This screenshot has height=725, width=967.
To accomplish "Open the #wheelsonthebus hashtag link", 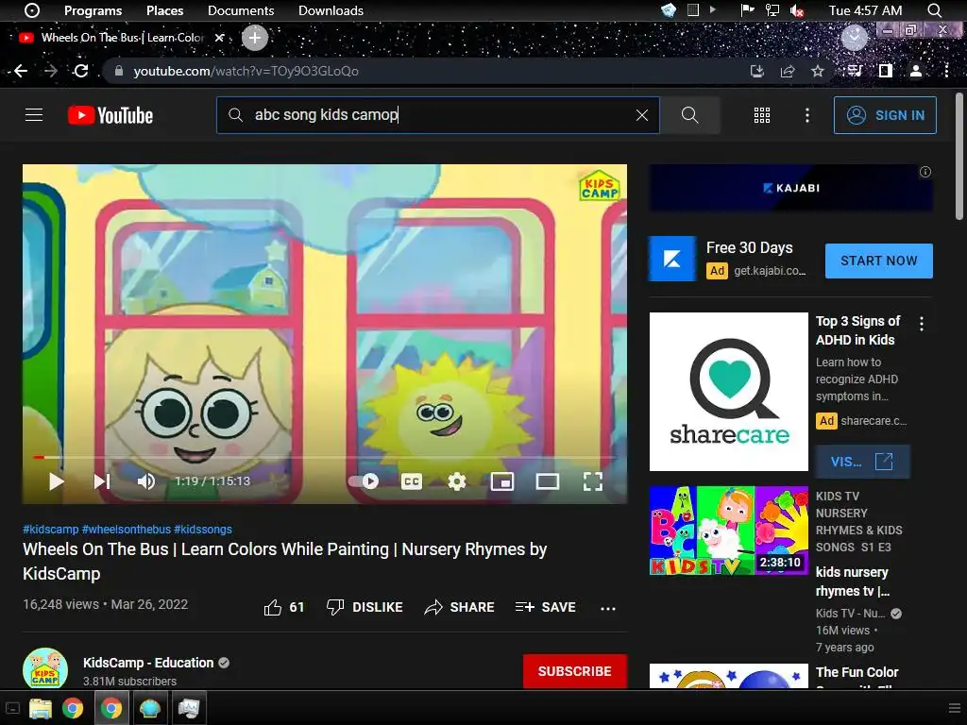I will pos(127,529).
